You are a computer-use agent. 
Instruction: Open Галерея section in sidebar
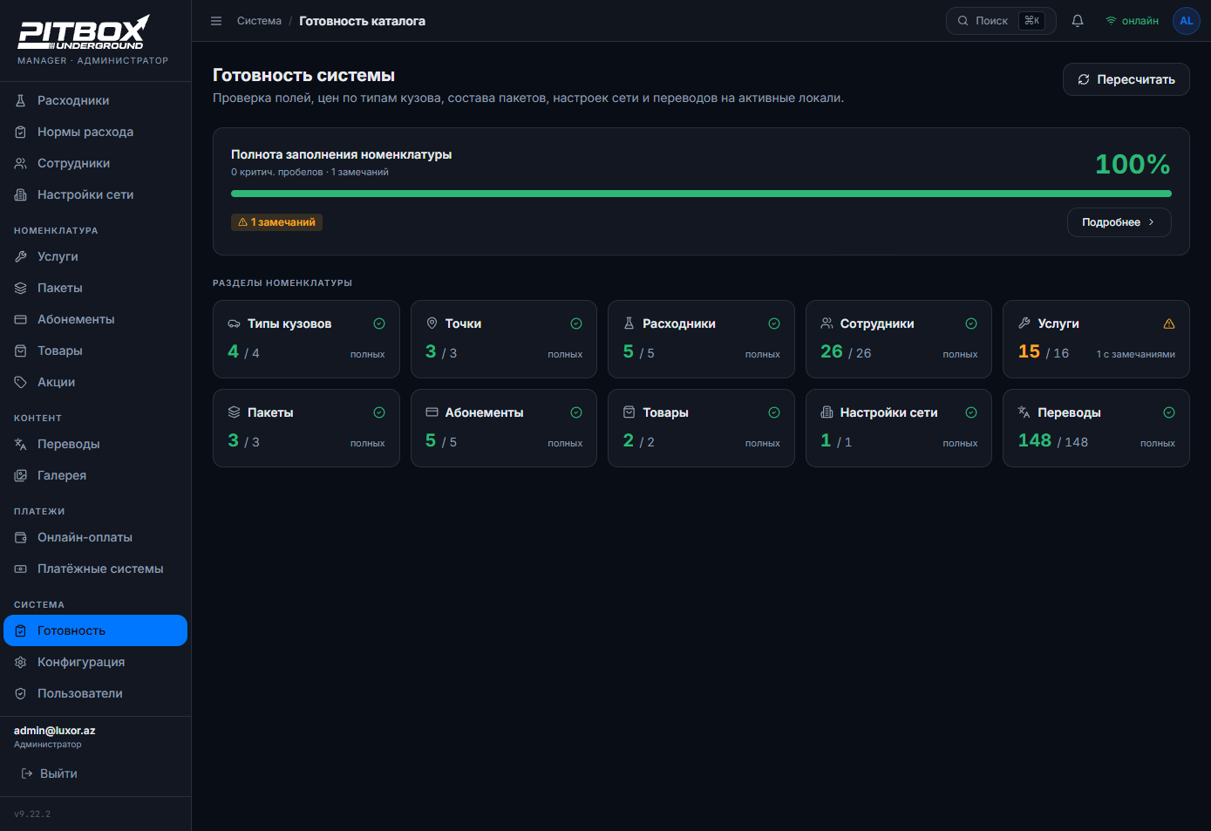pyautogui.click(x=95, y=475)
